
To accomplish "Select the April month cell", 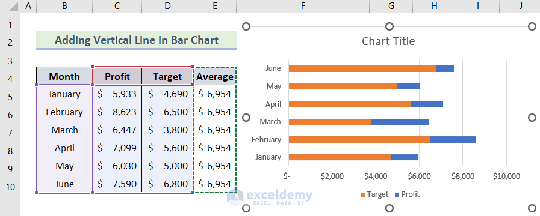I will pyautogui.click(x=64, y=148).
